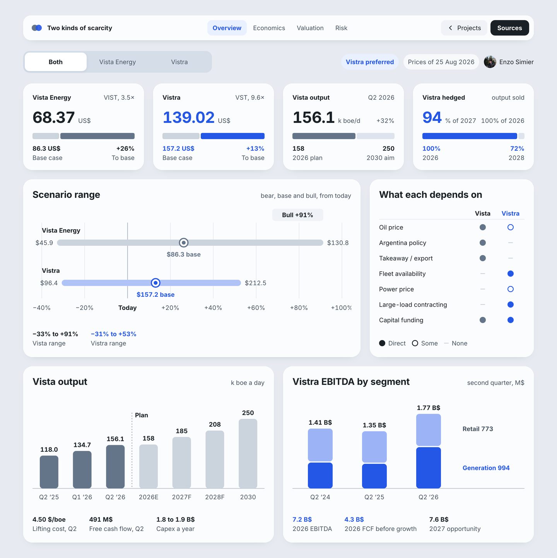Click the Some legend ring
Viewport: 557px width, 558px height.
point(415,343)
